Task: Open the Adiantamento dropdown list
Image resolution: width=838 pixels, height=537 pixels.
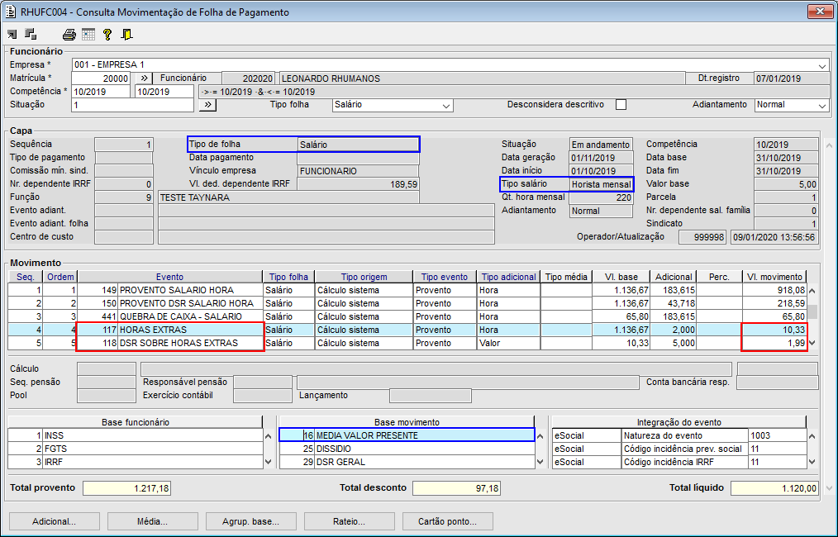Action: [x=821, y=106]
